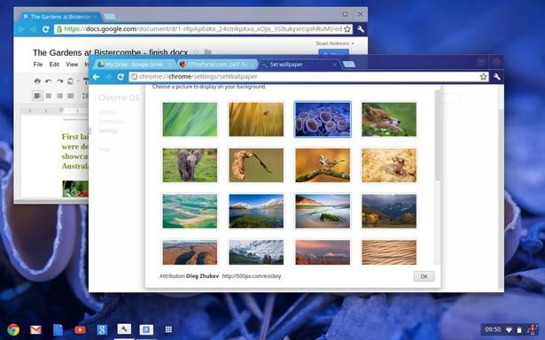545x340 pixels.
Task: Click the Undo arrow in the Docs toolbar
Action: 49,81
